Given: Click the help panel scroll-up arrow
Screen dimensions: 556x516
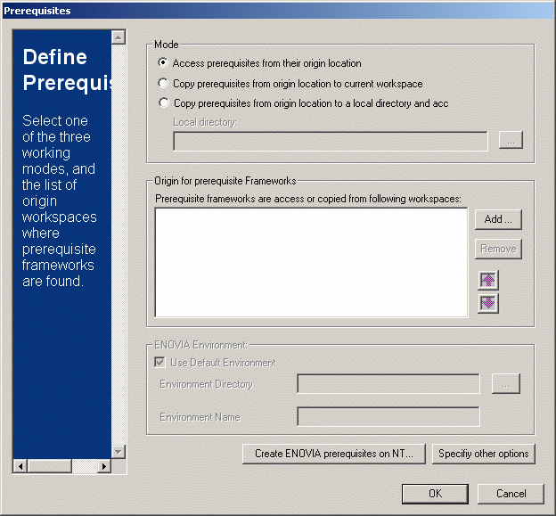Looking at the screenshot, I should 119,37.
